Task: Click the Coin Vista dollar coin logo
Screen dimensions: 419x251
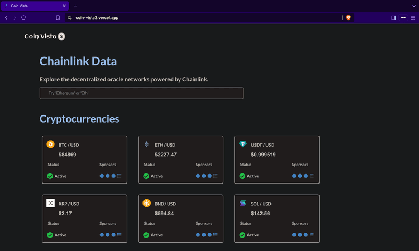Action: (x=61, y=36)
